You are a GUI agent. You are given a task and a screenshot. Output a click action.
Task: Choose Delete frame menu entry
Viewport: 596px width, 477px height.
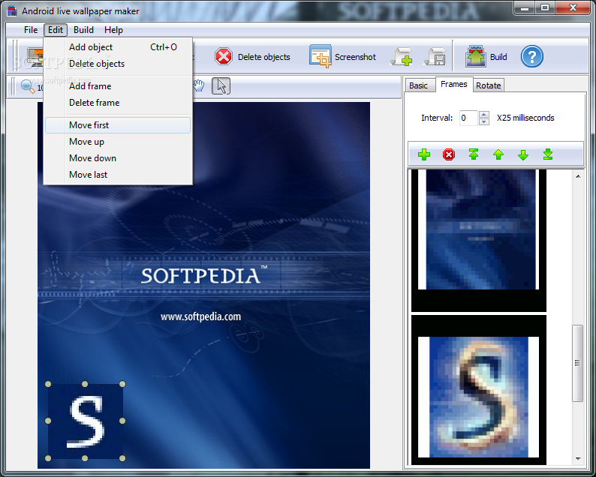click(118, 103)
